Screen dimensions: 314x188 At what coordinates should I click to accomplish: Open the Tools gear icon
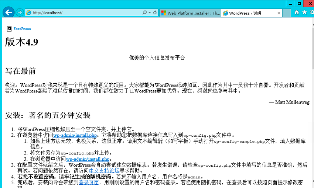(312, 13)
